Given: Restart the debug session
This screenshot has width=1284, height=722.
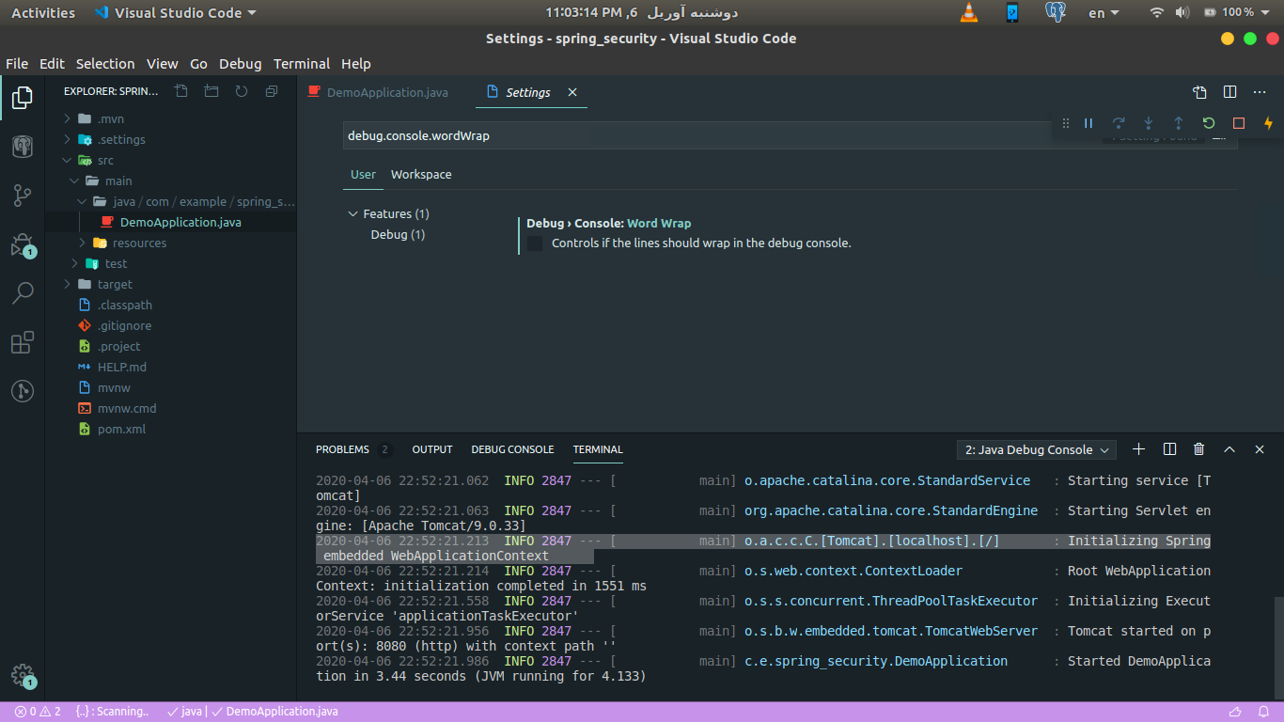Looking at the screenshot, I should 1208,123.
